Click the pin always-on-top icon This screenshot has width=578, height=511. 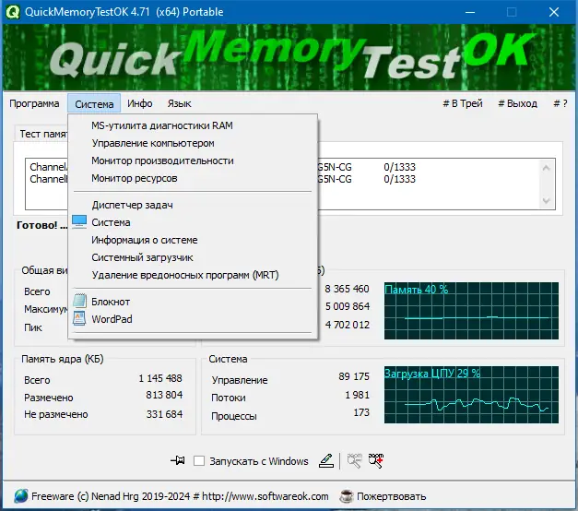pos(178,460)
